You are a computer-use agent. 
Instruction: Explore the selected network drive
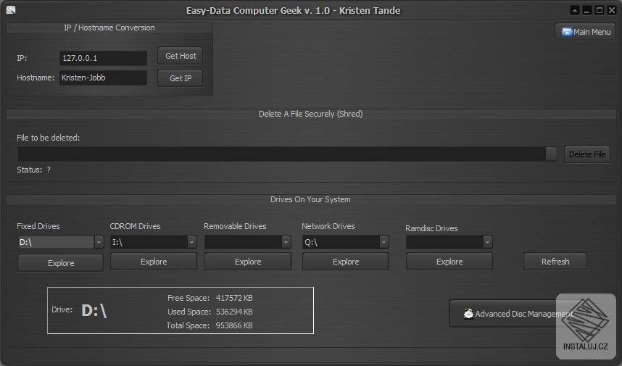coord(346,262)
